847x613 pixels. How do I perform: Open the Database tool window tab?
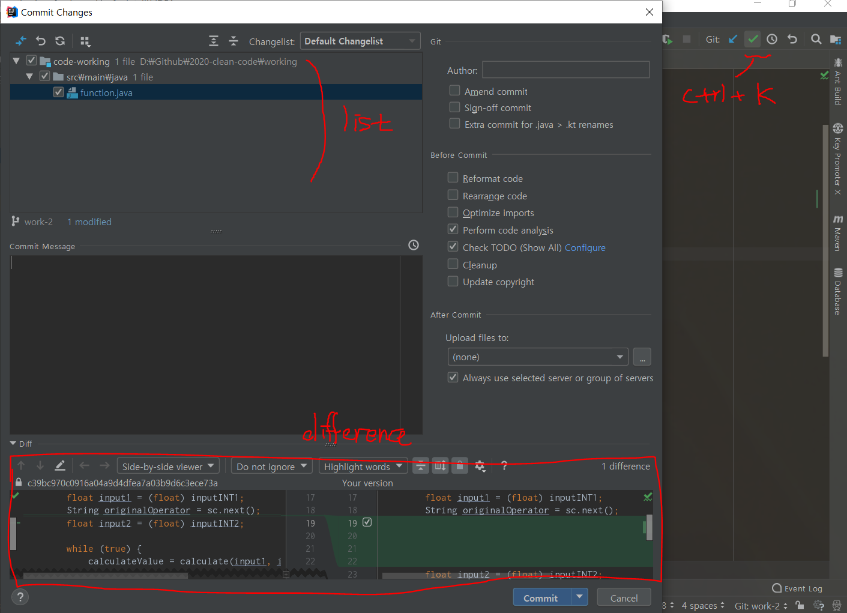tap(838, 291)
